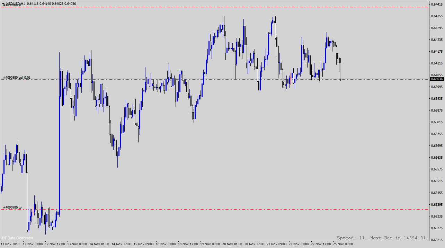Click the 22 Nov 17:00 time axis label
The width and height of the screenshot is (445, 248).
pos(321,244)
